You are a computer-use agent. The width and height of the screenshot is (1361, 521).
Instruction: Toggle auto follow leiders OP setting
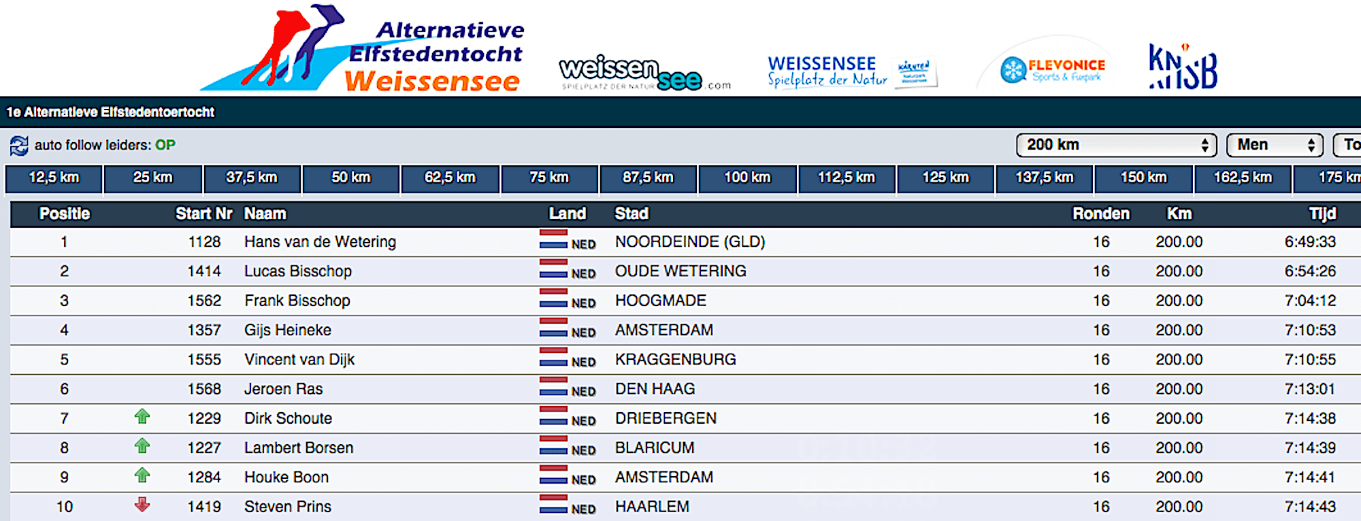[x=165, y=145]
